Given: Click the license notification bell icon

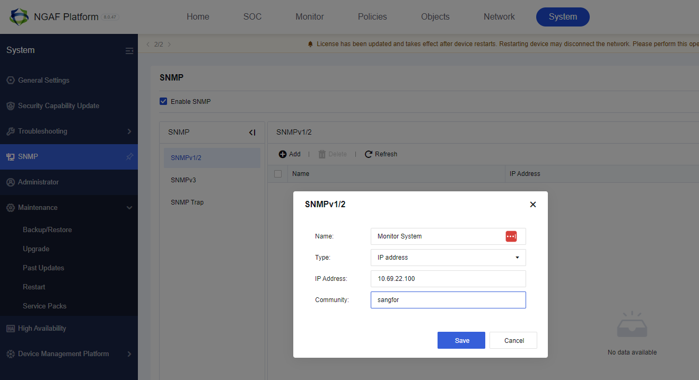Looking at the screenshot, I should point(310,44).
